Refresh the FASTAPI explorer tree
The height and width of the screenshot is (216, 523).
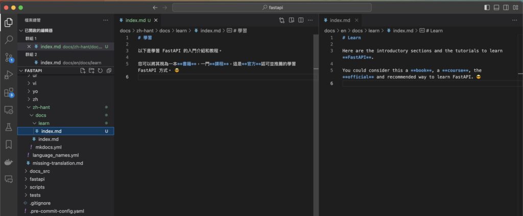tap(100, 70)
